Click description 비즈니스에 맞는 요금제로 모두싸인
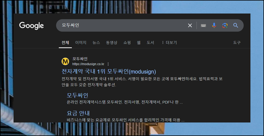264x136 pixels. coord(125,120)
